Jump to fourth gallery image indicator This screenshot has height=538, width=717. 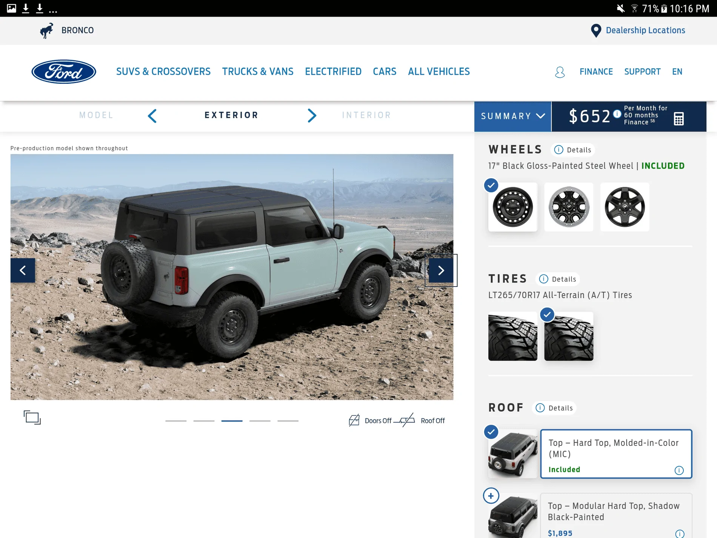coord(260,421)
